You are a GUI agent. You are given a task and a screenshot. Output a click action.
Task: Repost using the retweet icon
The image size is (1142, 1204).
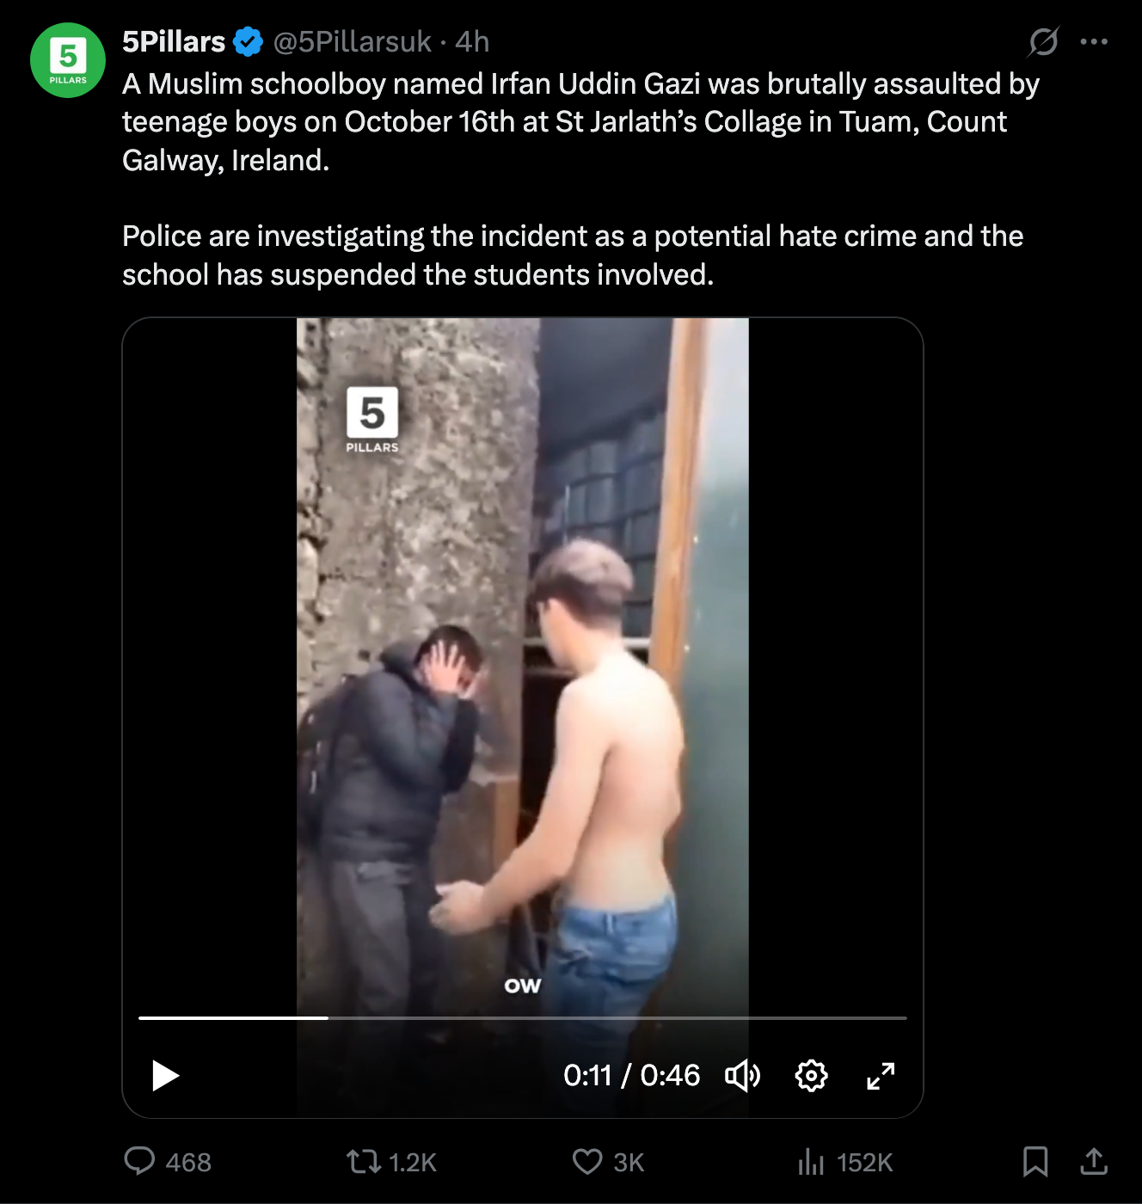coord(364,1163)
